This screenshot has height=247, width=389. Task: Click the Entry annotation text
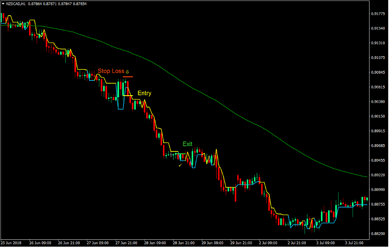coord(144,93)
